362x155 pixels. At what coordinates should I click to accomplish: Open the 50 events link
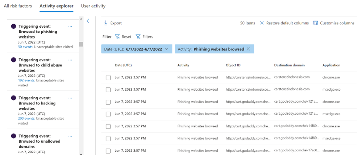click(25, 46)
